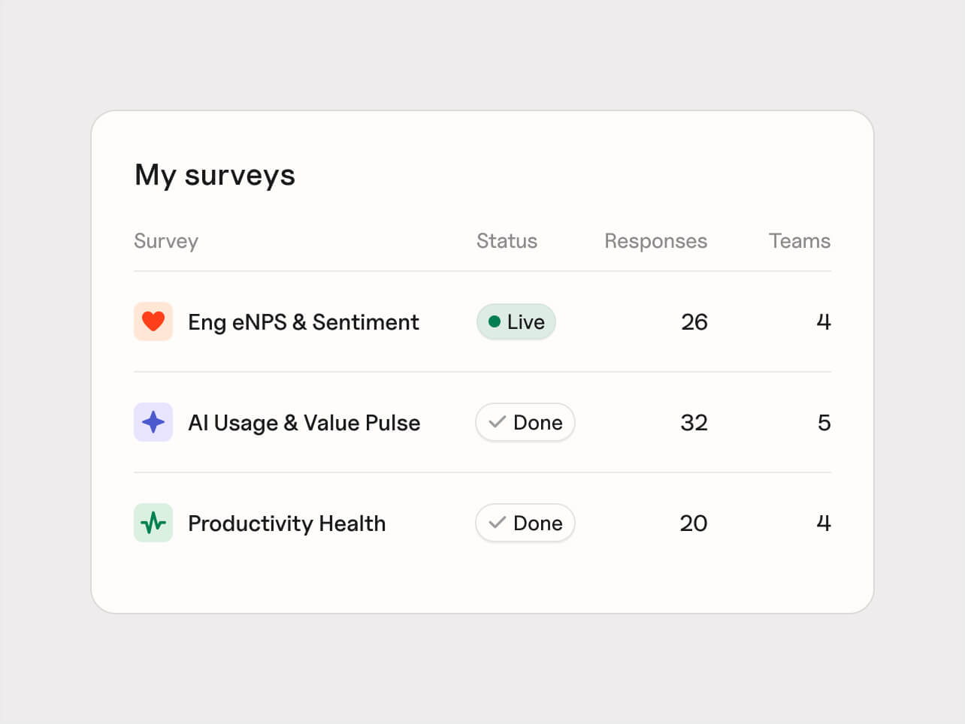Click Done badge for AI Usage survey
Viewport: 965px width, 724px height.
tap(525, 422)
